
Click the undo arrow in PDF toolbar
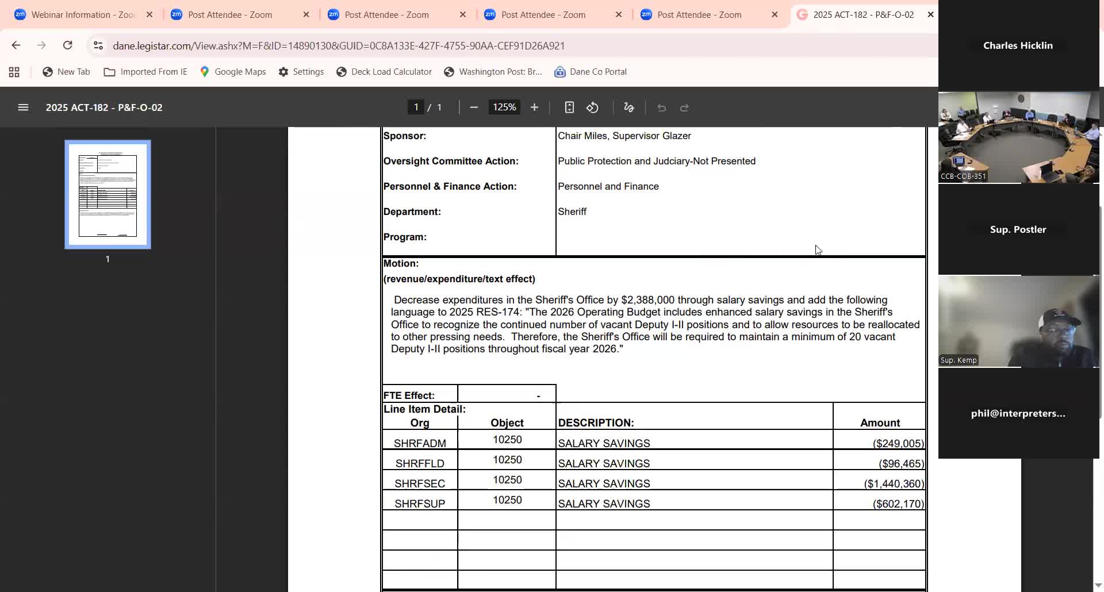[661, 107]
